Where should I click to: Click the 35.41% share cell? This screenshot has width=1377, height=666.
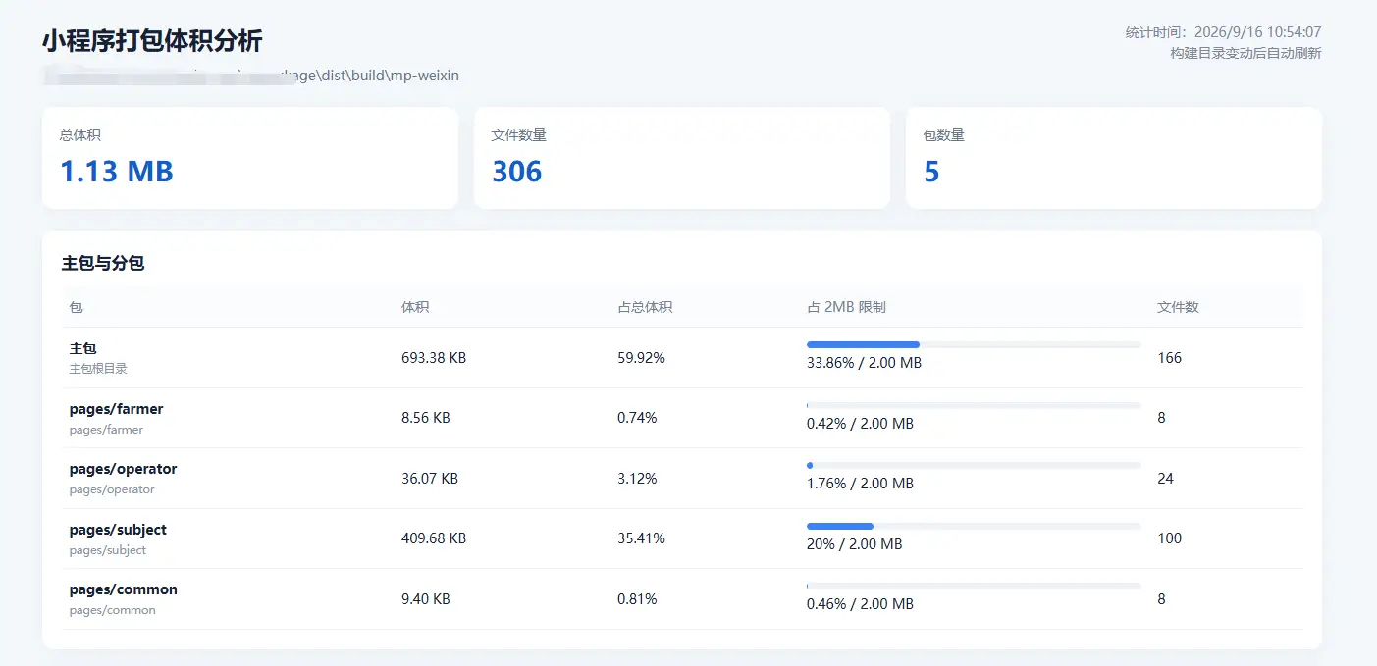pos(641,538)
